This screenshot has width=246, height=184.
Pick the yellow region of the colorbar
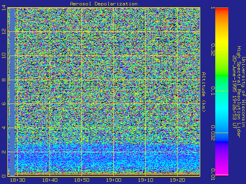222,41
